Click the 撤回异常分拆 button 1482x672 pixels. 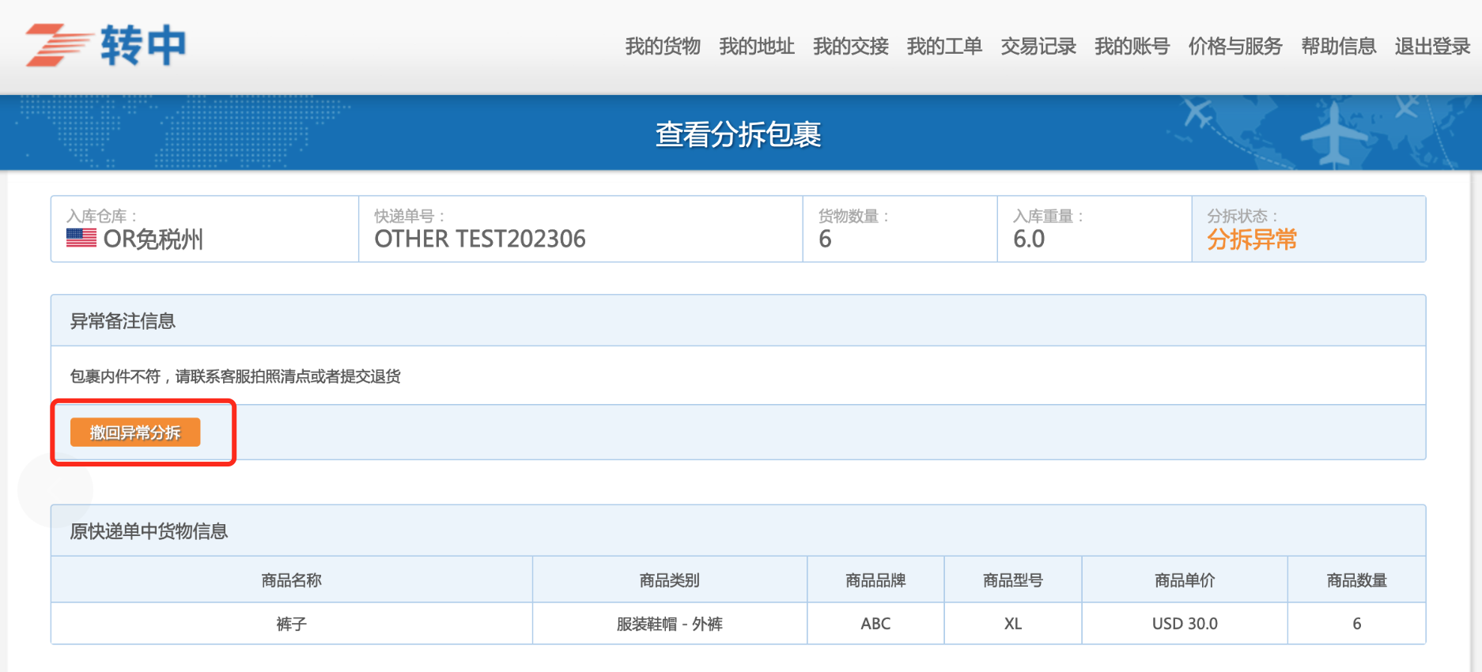point(135,432)
